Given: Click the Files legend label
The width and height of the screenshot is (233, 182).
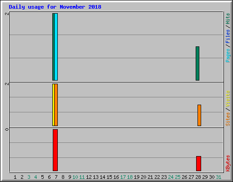Looking at the screenshot, I should tap(228, 36).
